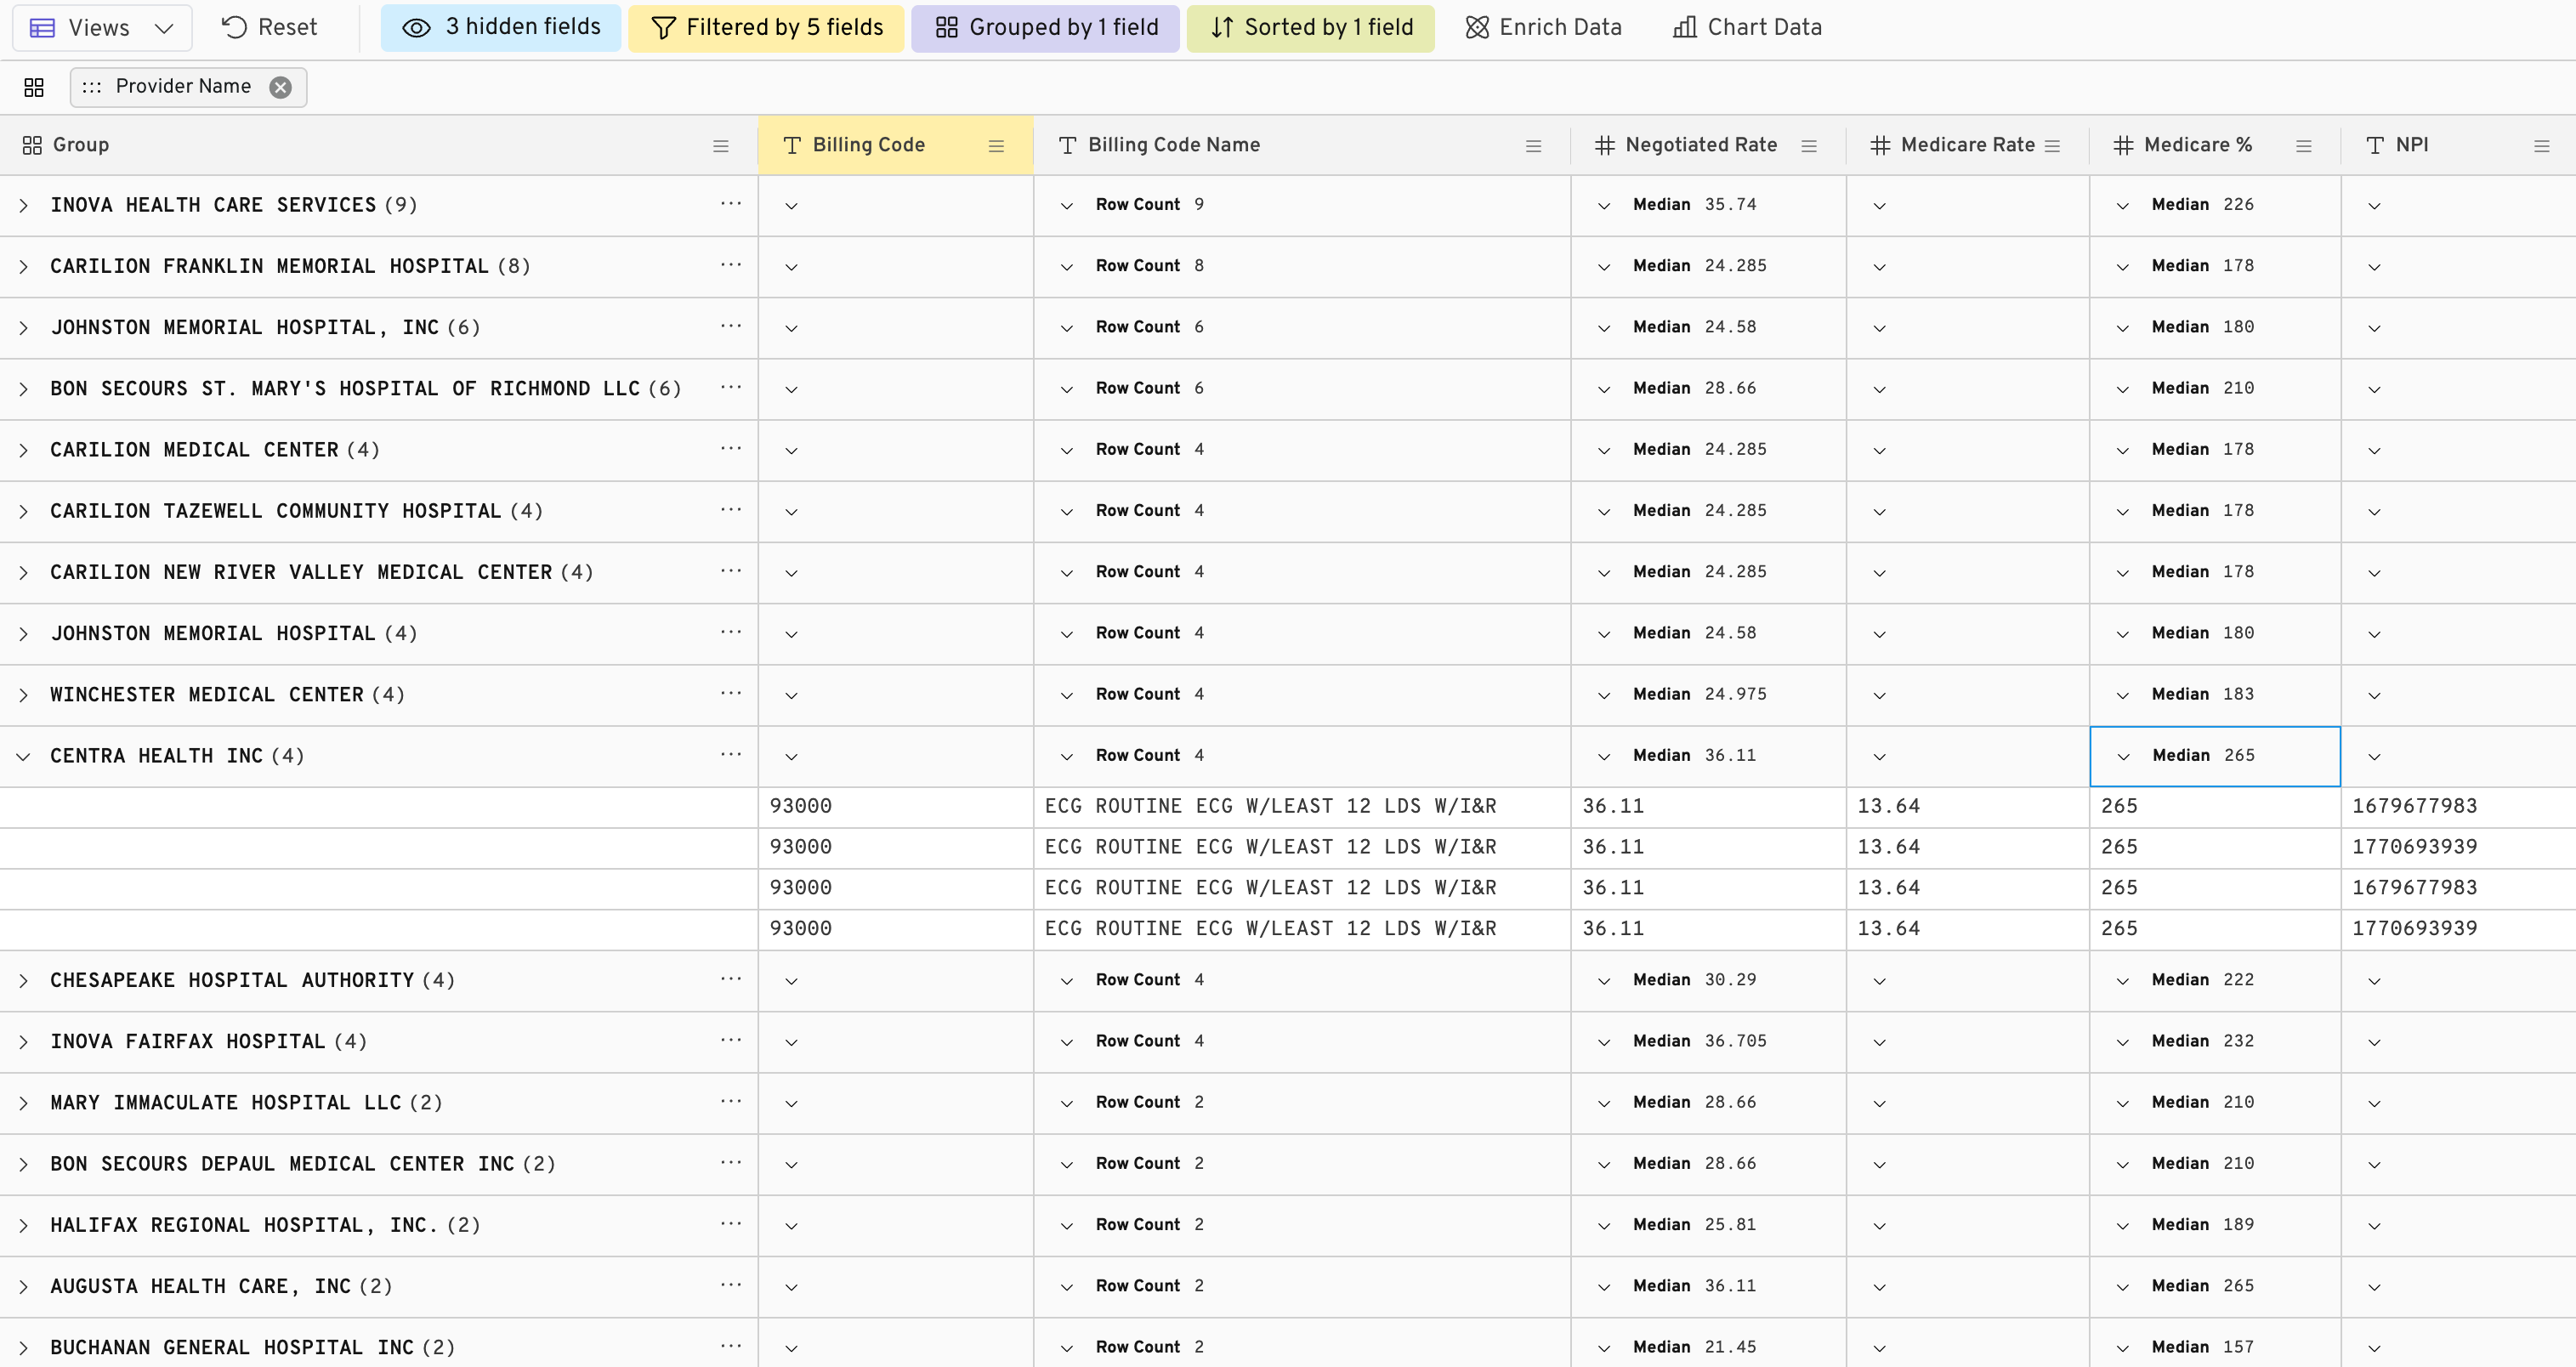Expand BUCHANAN GENERAL HOSPITAL INC group
The height and width of the screenshot is (1367, 2576).
click(24, 1348)
